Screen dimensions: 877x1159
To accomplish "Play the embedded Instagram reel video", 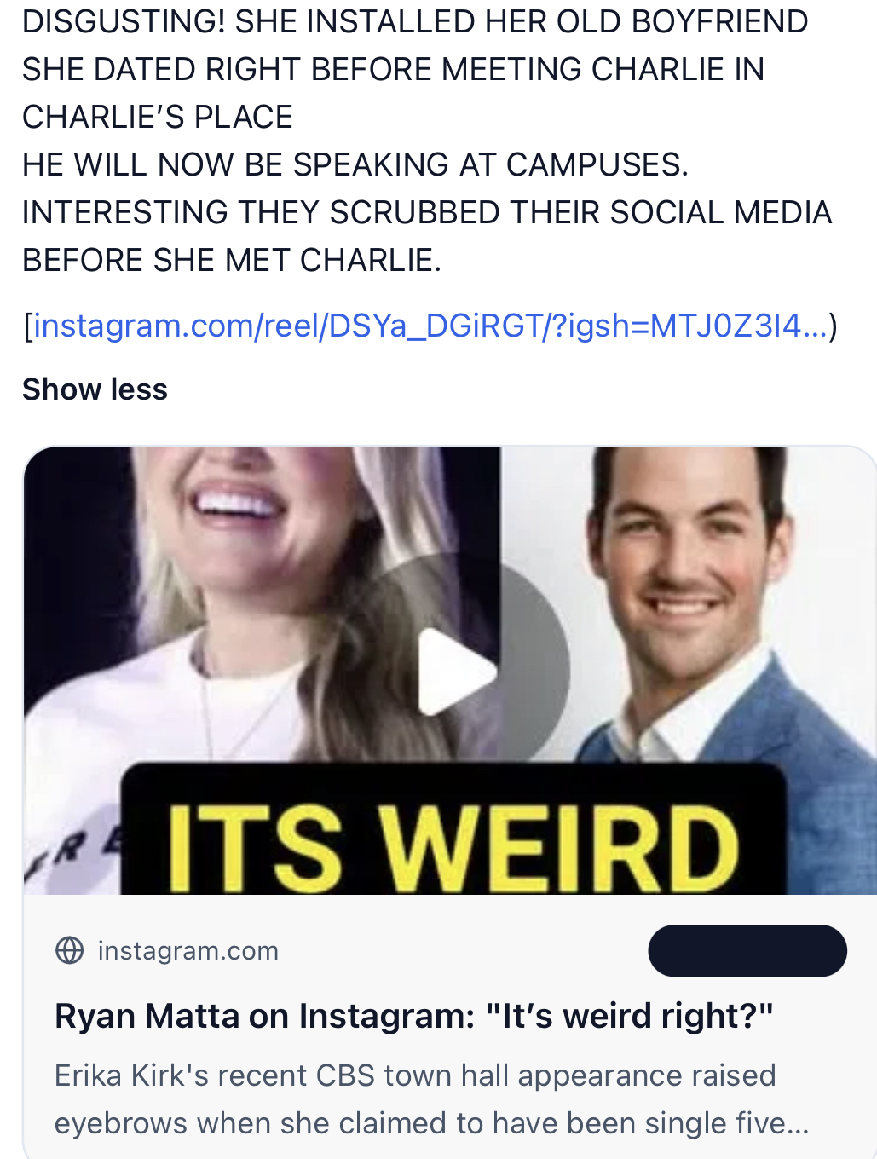I will [457, 672].
